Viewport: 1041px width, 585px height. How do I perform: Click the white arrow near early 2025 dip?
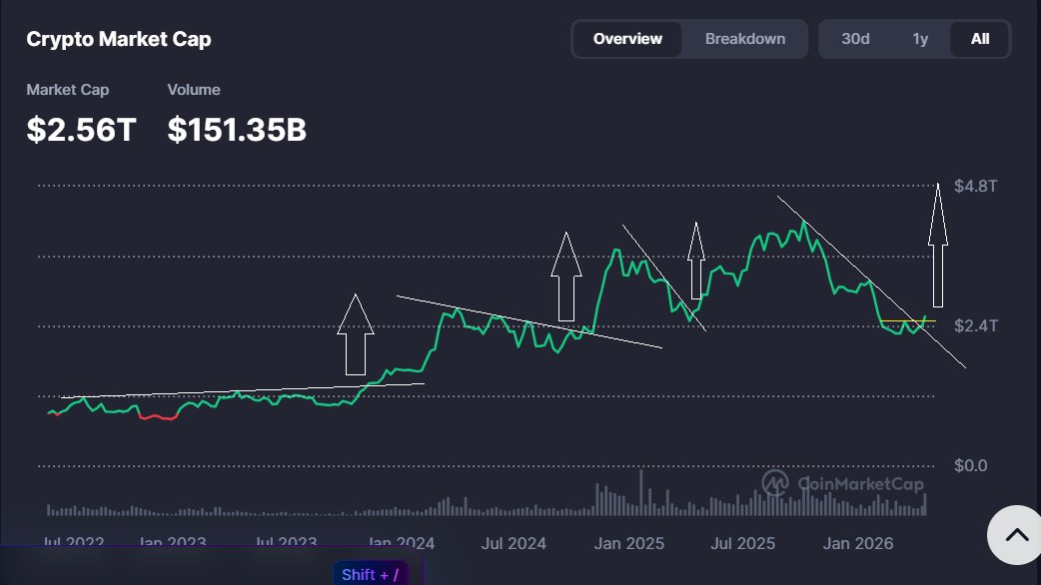(696, 261)
